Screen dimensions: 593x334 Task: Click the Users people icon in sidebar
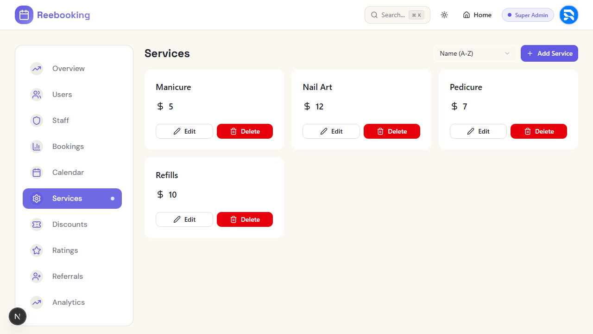37,95
